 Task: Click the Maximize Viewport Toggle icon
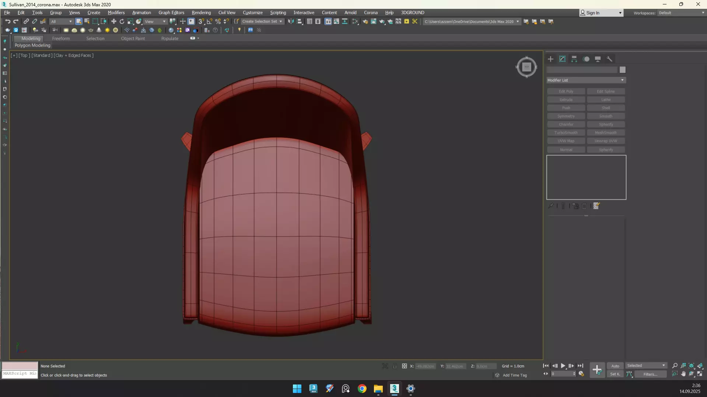click(x=700, y=374)
